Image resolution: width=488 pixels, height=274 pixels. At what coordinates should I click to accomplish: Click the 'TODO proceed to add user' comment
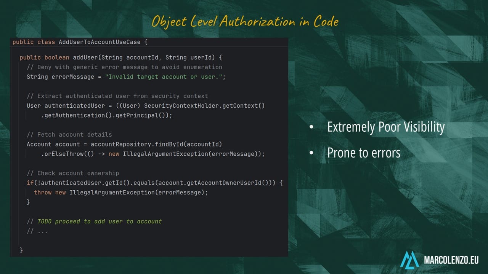pyautogui.click(x=94, y=221)
